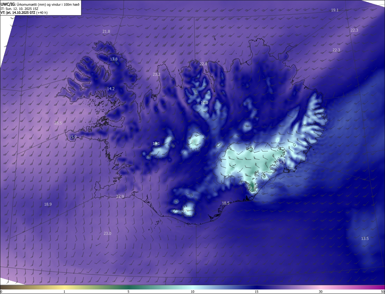Click the 30 label on the color scale
The image size is (385, 294).
click(321, 292)
